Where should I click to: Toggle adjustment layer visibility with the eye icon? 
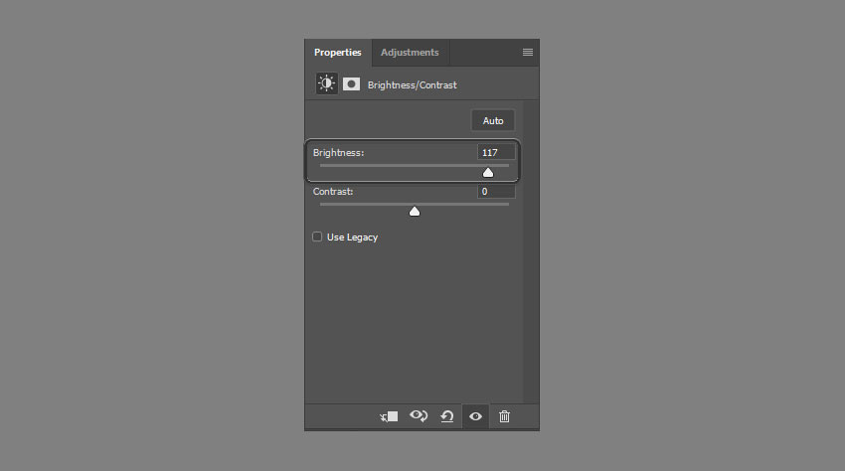475,416
